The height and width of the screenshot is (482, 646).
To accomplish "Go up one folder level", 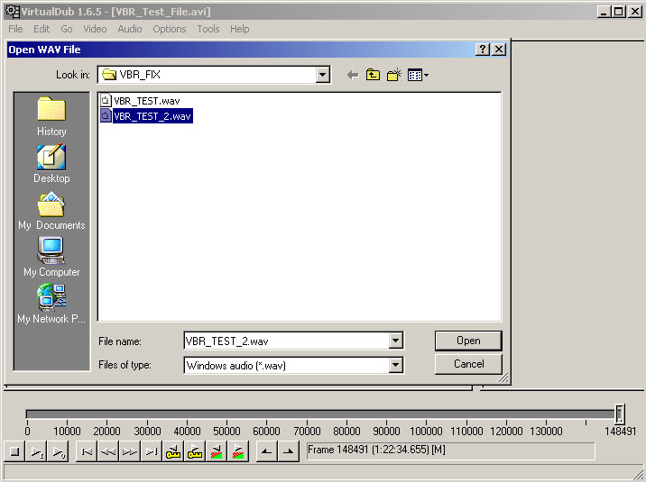I will (x=373, y=75).
